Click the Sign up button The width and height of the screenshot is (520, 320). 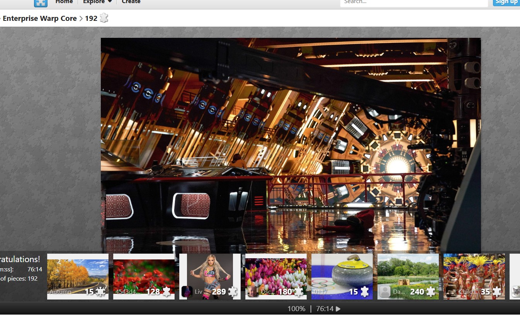point(506,2)
